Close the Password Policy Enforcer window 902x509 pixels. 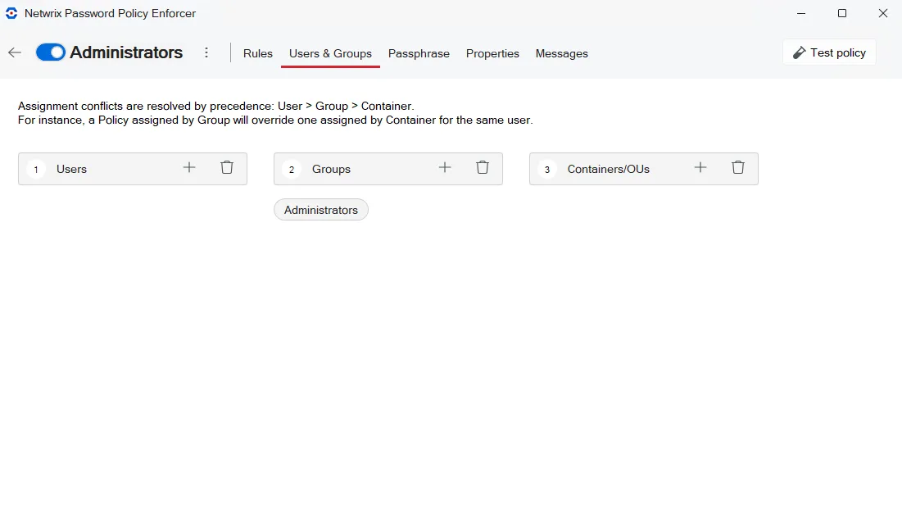[883, 13]
